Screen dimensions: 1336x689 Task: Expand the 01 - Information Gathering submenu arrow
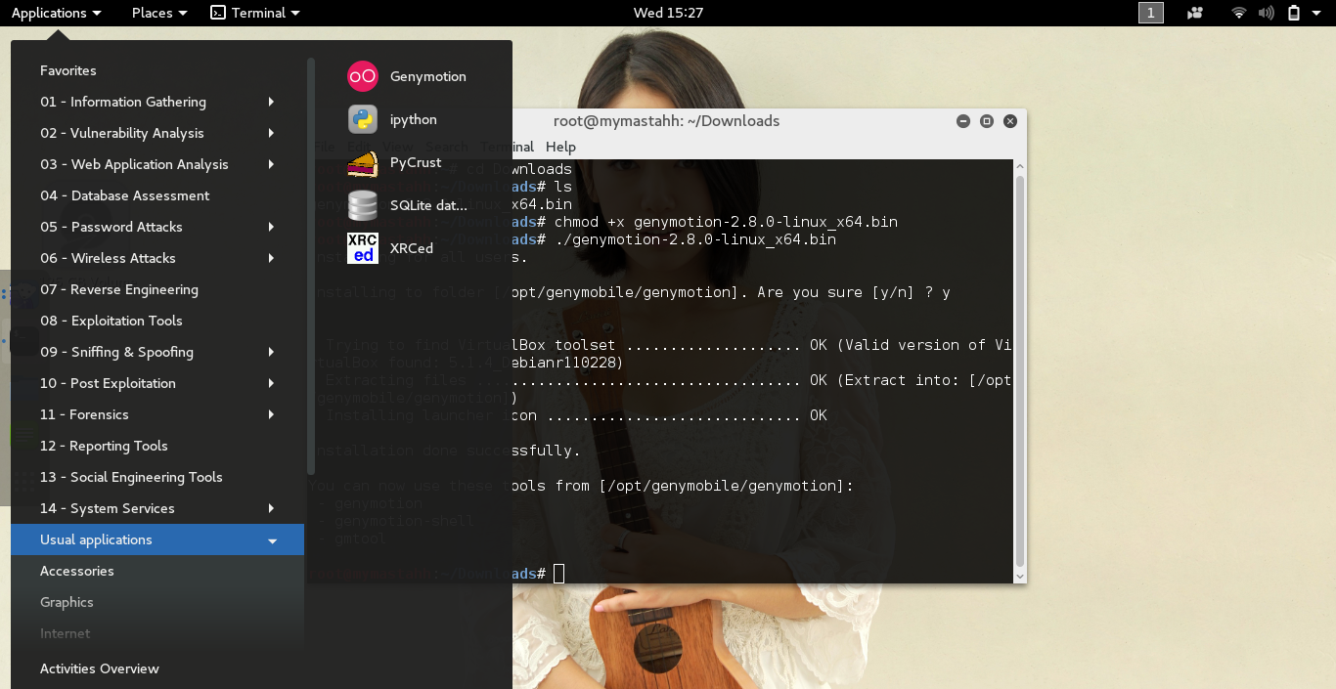[271, 102]
